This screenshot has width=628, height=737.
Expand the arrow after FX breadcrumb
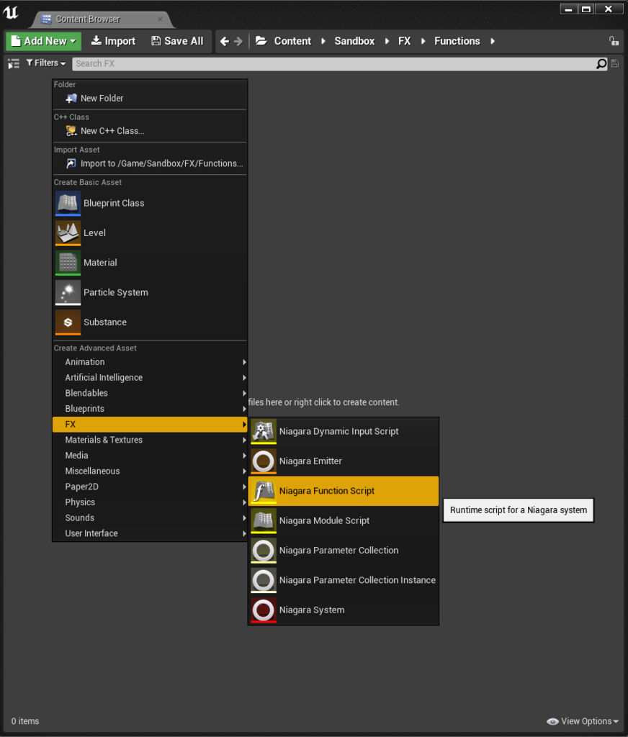pyautogui.click(x=423, y=41)
